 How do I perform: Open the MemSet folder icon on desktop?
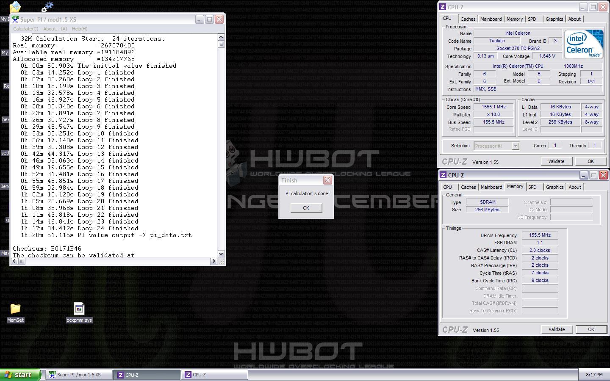[15, 309]
